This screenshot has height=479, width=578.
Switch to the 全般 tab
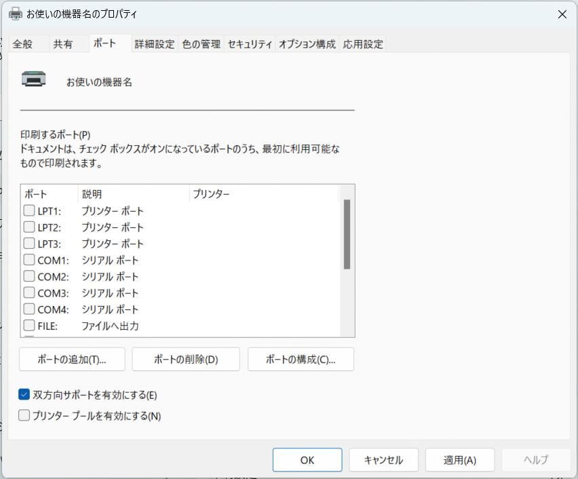[x=22, y=44]
